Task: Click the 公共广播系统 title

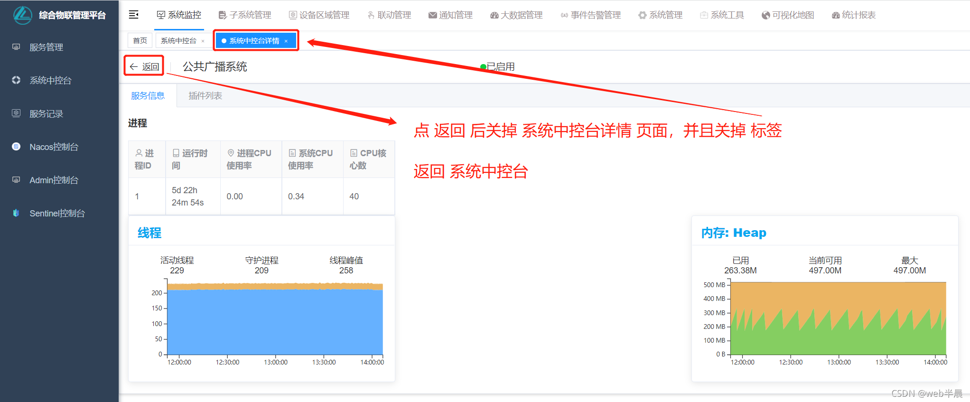Action: [x=215, y=67]
